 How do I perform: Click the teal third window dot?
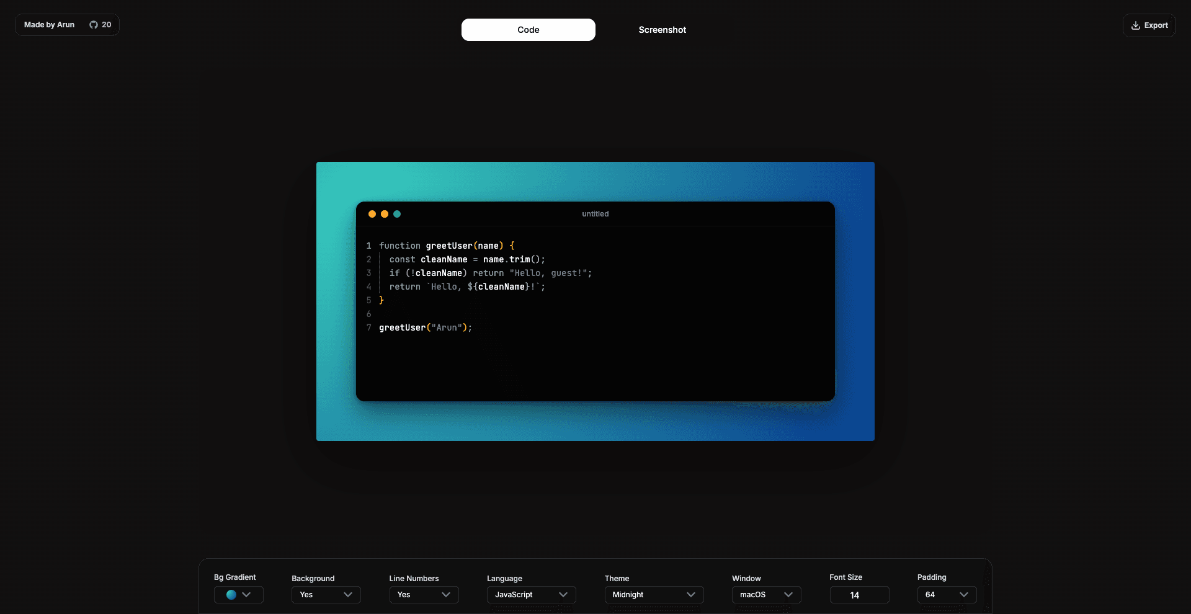(x=397, y=214)
